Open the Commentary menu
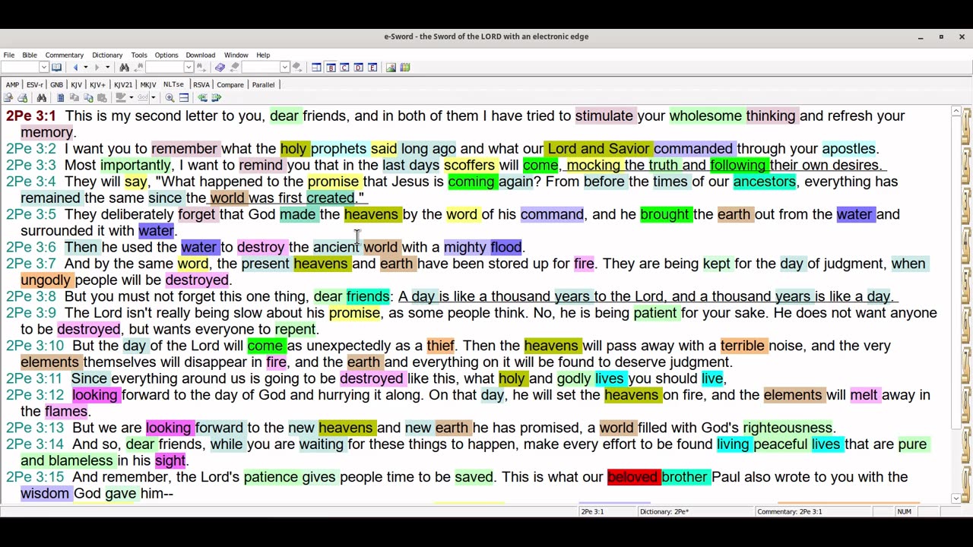Screen dimensions: 973x547 pyautogui.click(x=65, y=55)
